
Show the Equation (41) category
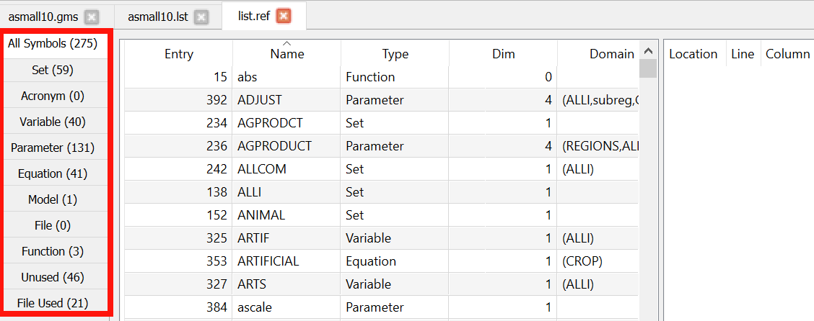tap(53, 173)
